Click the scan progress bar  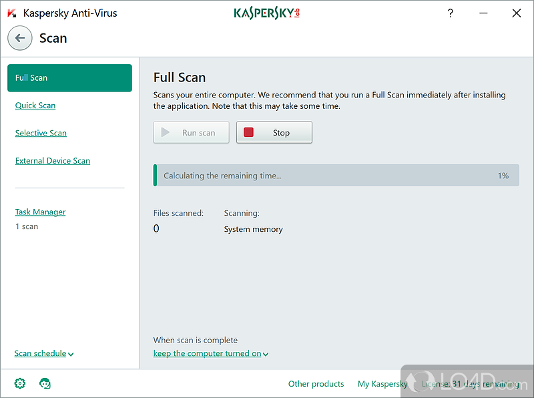pos(336,176)
